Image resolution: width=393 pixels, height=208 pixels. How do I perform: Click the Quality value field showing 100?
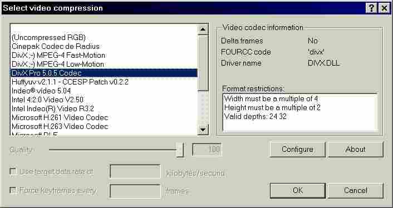[x=207, y=150]
